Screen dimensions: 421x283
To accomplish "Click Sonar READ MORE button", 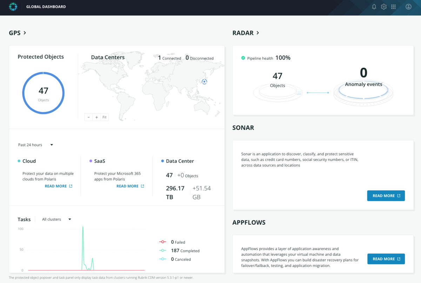I will 386,196.
